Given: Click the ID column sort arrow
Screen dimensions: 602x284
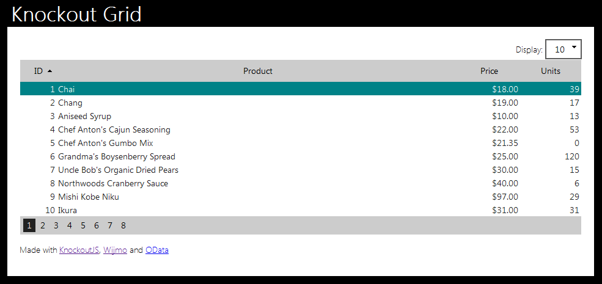Looking at the screenshot, I should (50, 71).
